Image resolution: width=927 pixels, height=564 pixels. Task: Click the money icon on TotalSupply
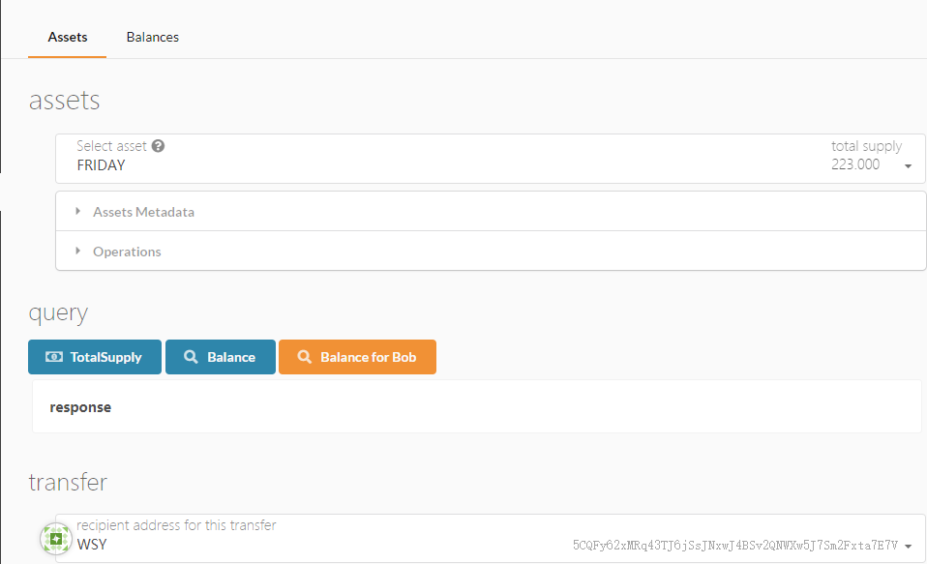tap(54, 357)
